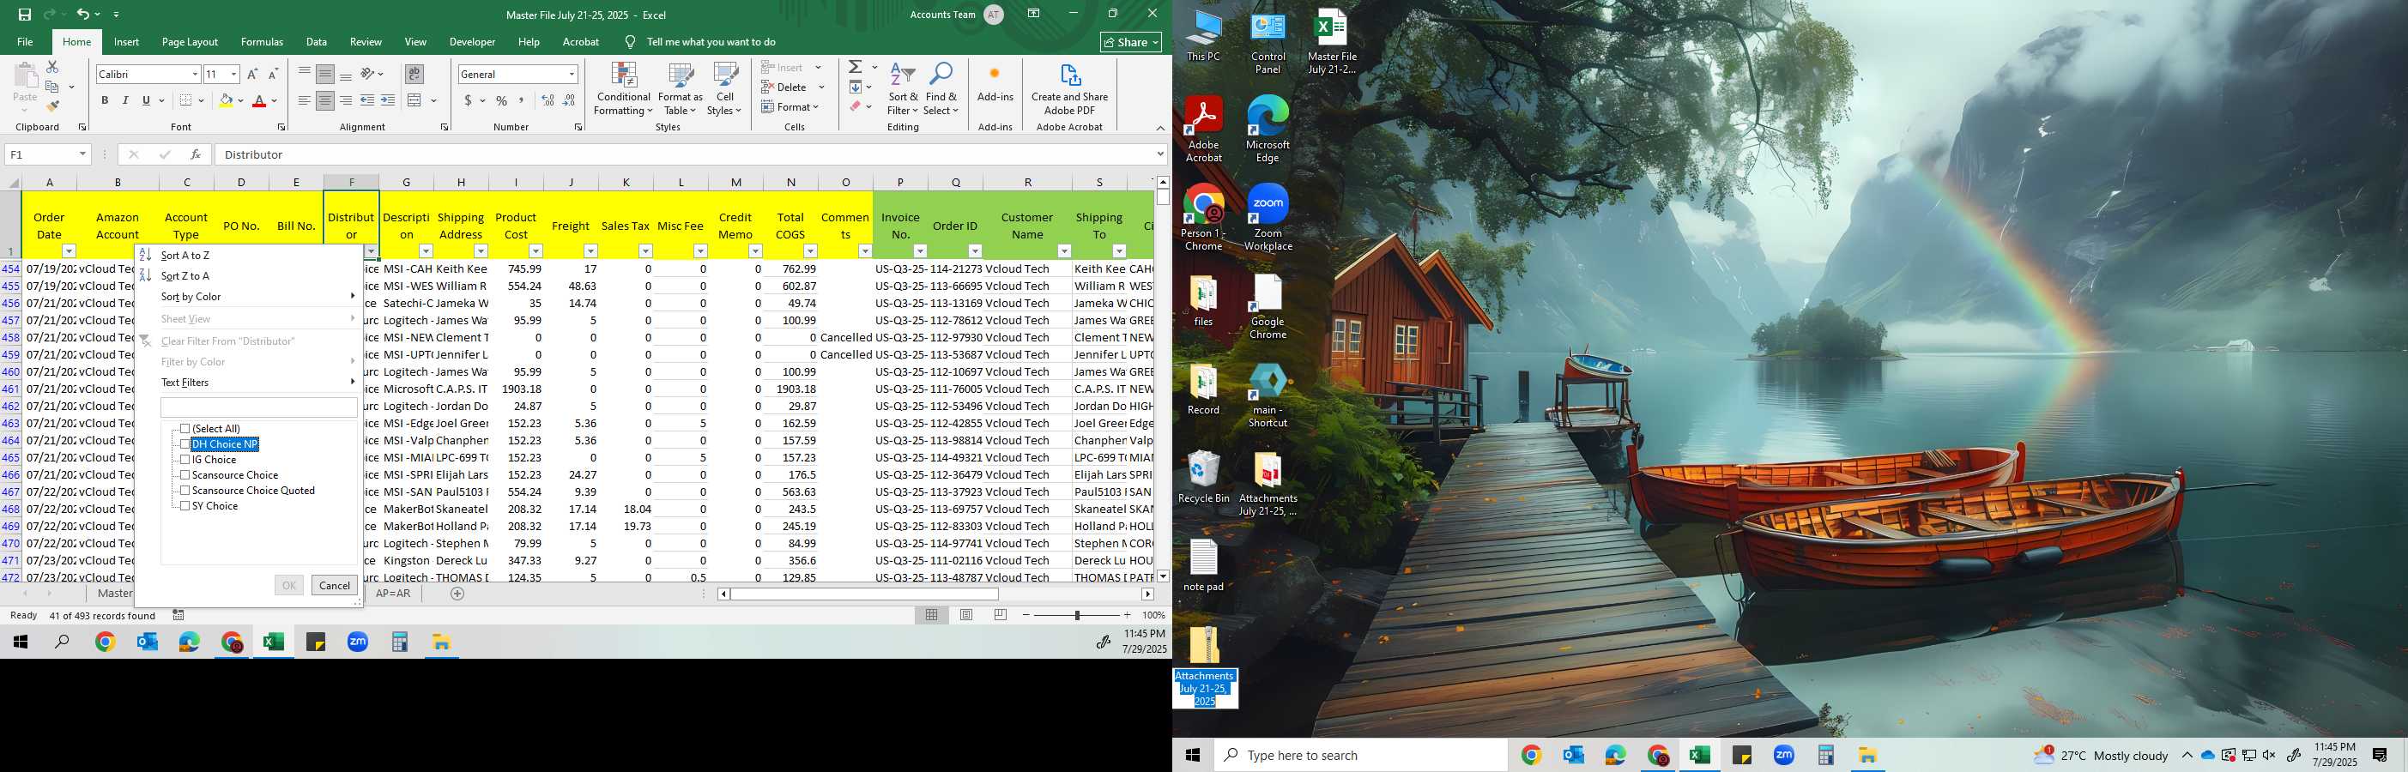Switch to AP=AR sheet tab
Image resolution: width=2408 pixels, height=772 pixels.
click(x=393, y=594)
